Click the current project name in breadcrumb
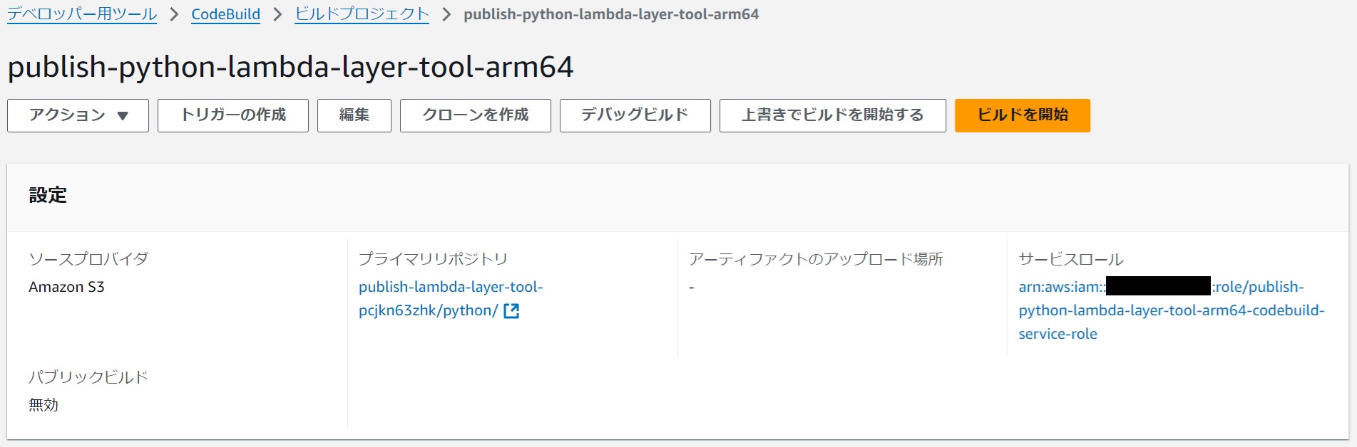 coord(611,14)
